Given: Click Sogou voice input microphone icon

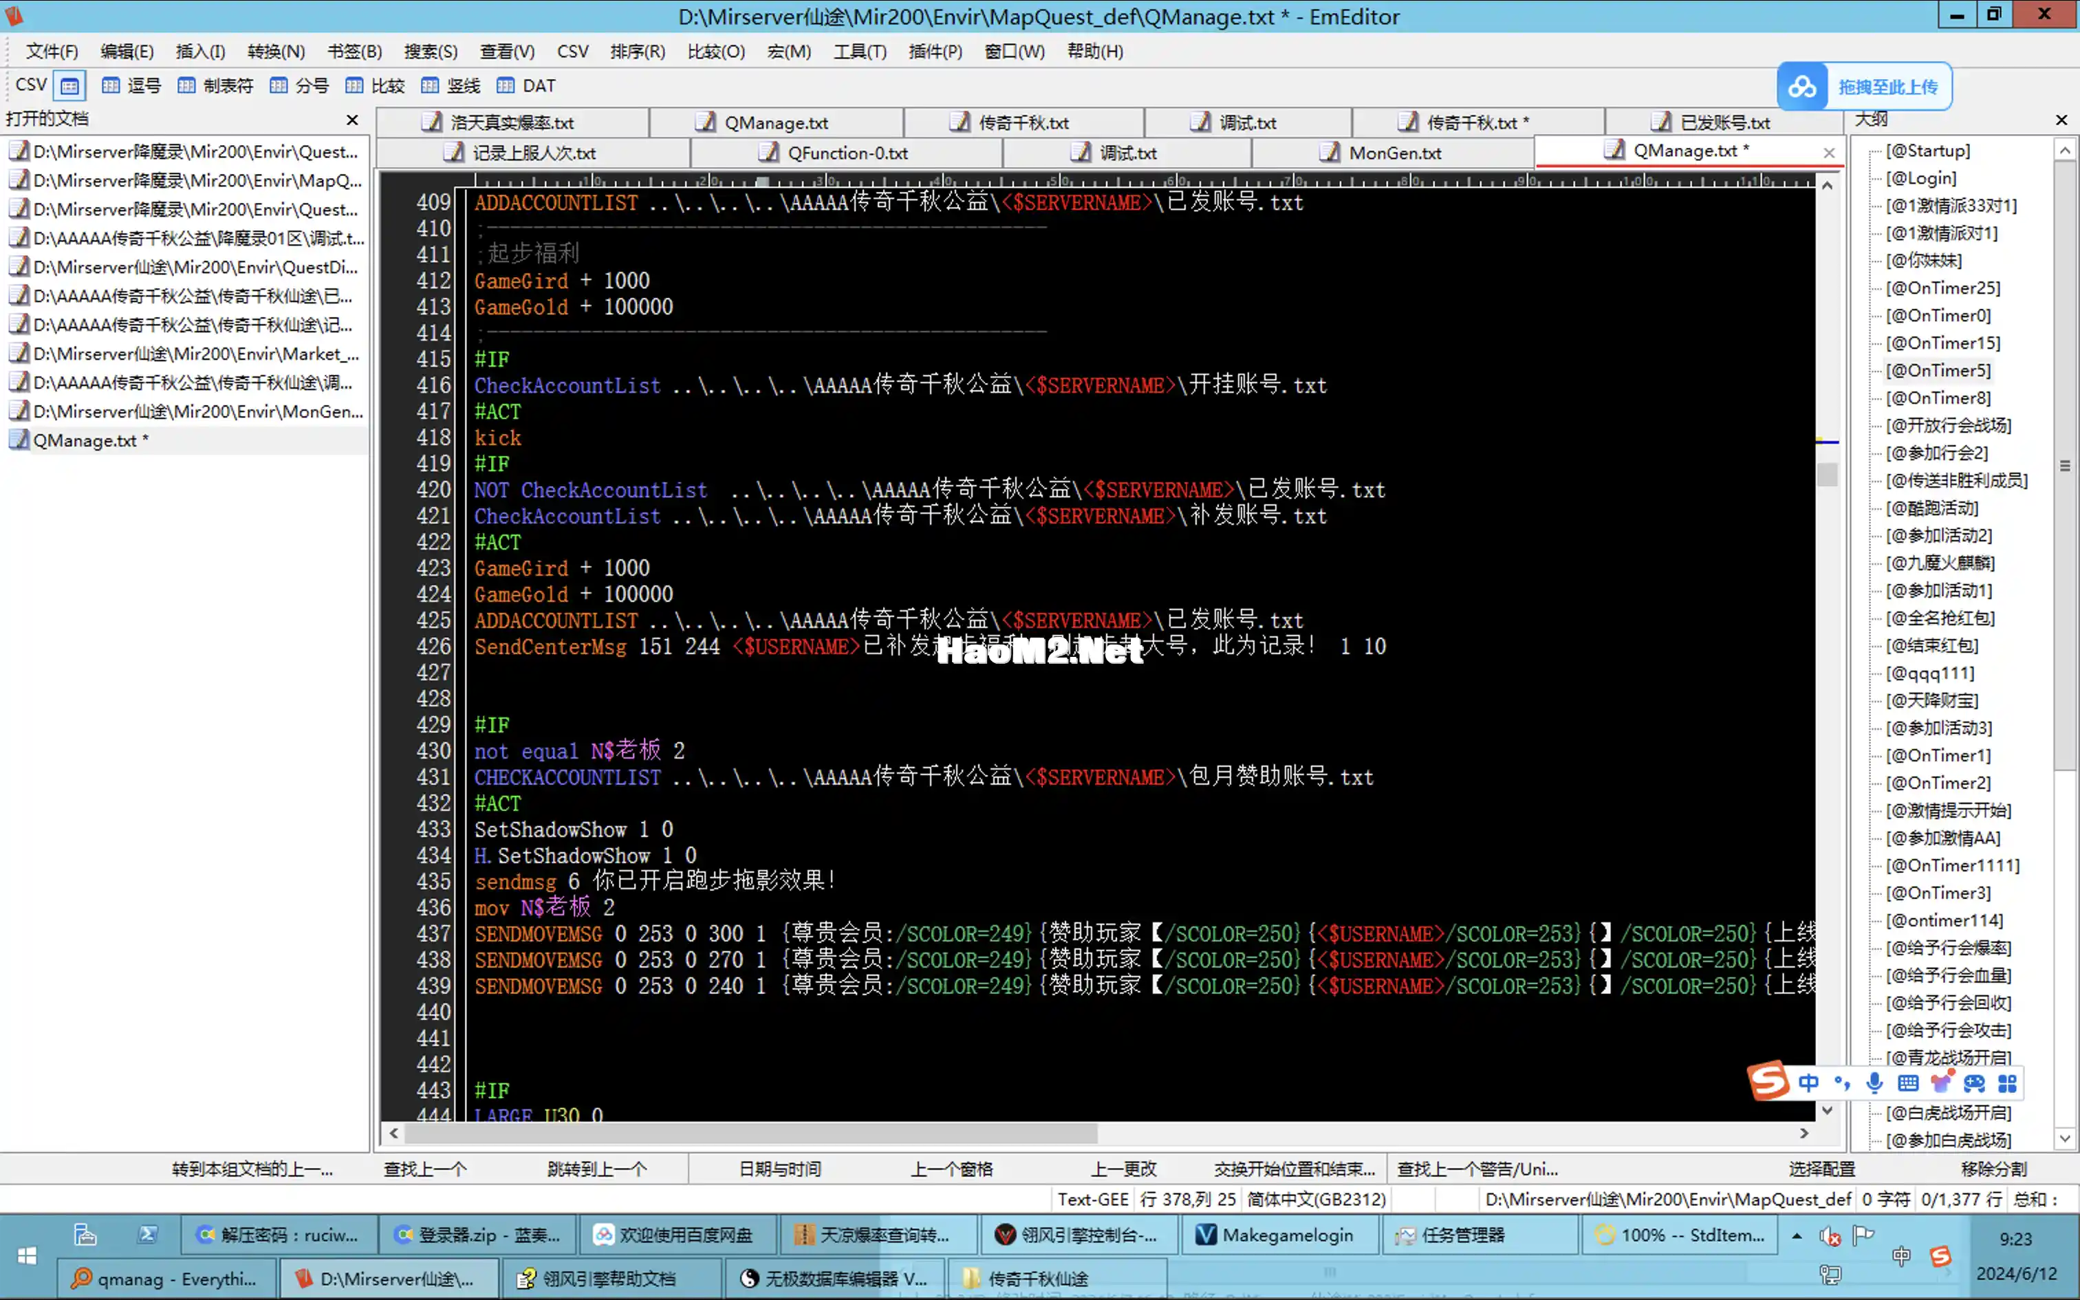Looking at the screenshot, I should pos(1874,1083).
